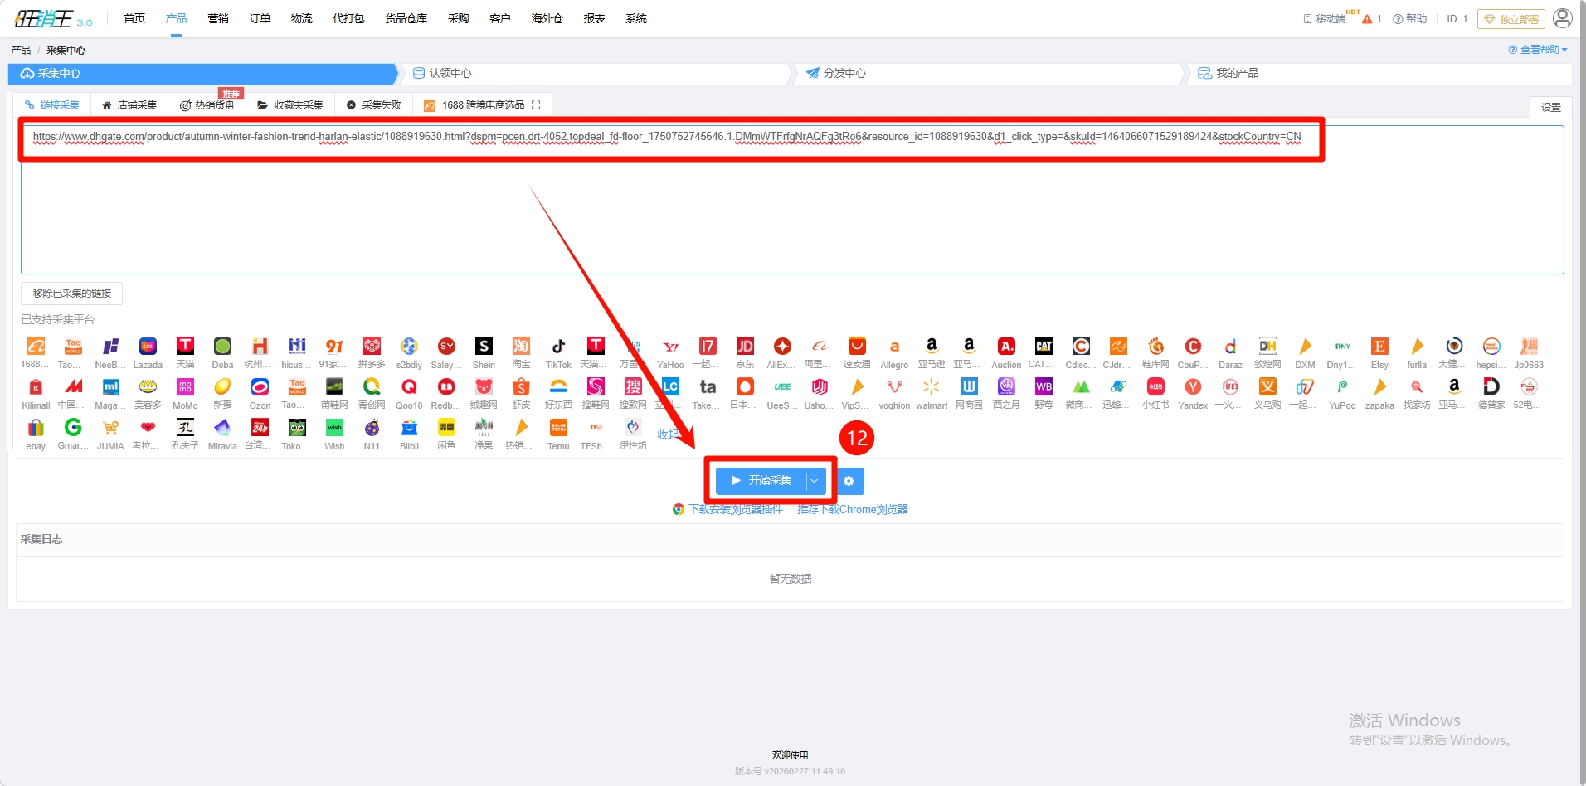Open the 下载安装浏览器插件 link
The height and width of the screenshot is (786, 1586).
(x=735, y=510)
